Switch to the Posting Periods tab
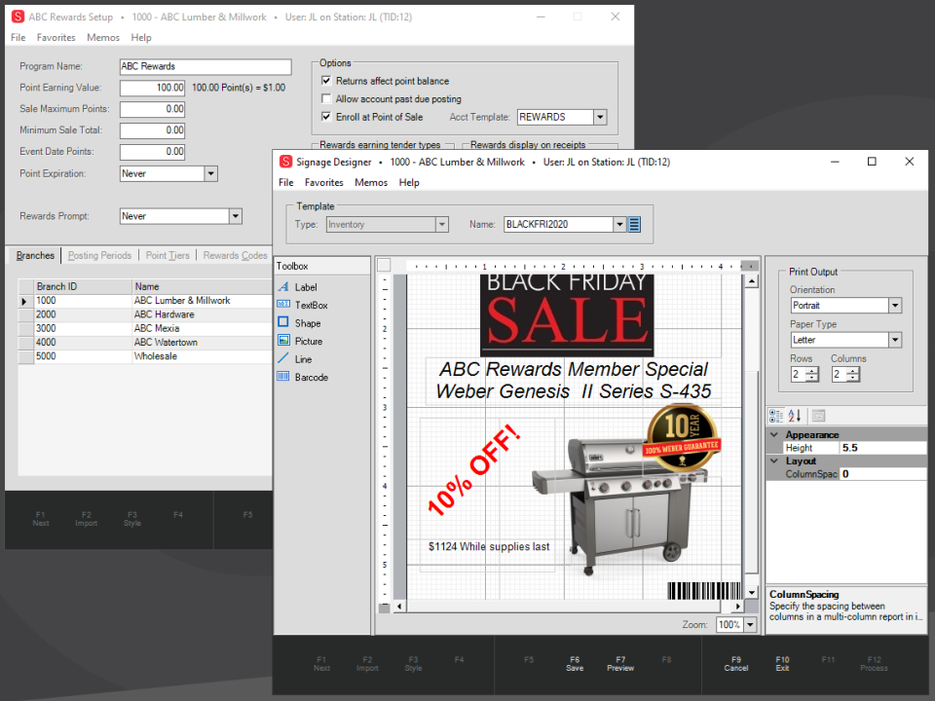The width and height of the screenshot is (935, 701). pos(97,255)
